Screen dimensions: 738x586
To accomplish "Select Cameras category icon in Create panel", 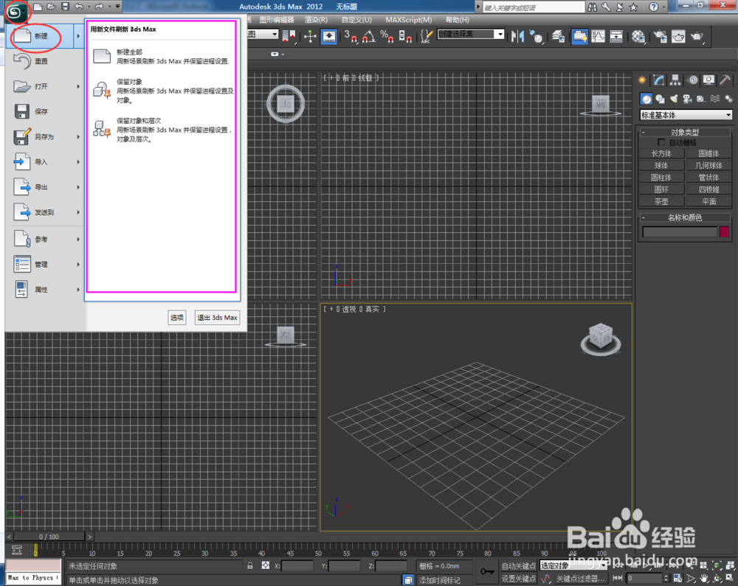I will click(688, 99).
